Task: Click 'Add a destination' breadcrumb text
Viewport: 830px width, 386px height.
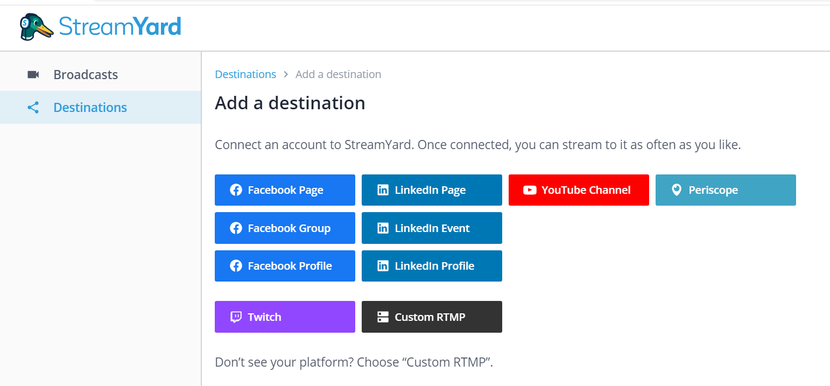Action: (338, 74)
